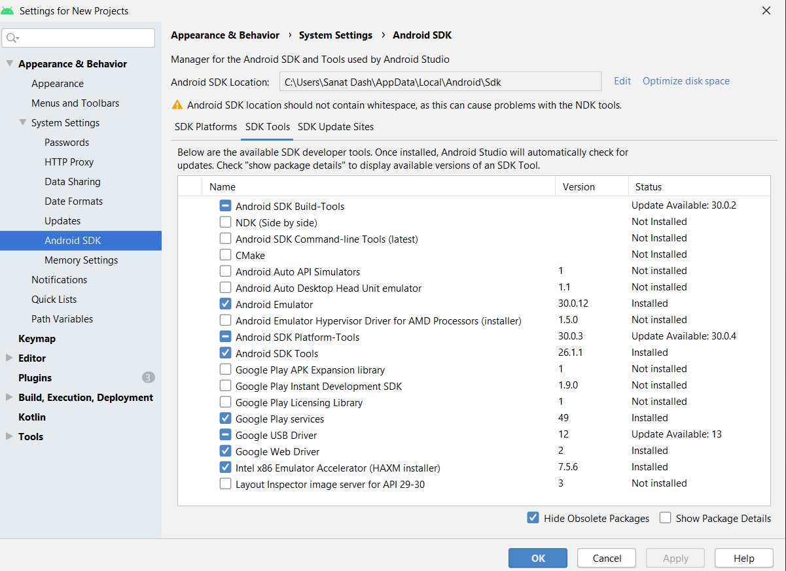Image resolution: width=786 pixels, height=571 pixels.
Task: Click the Plugins update count badge
Action: (x=148, y=377)
